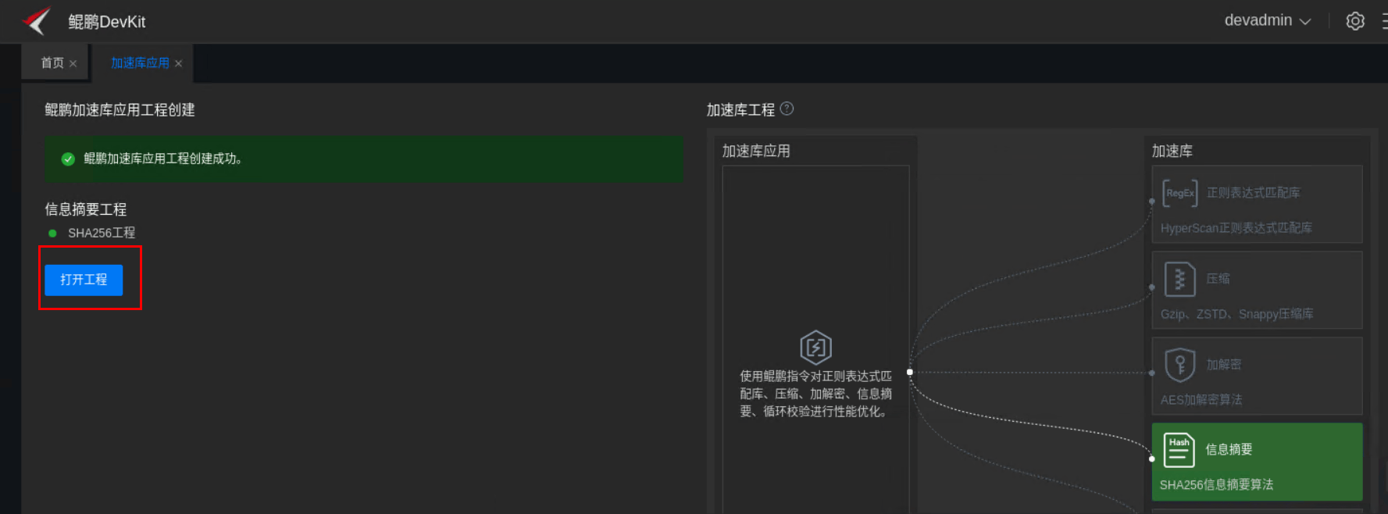Viewport: 1388px width, 514px height.
Task: Click HyperScan正则表达式匹配库 description
Action: [x=1236, y=228]
